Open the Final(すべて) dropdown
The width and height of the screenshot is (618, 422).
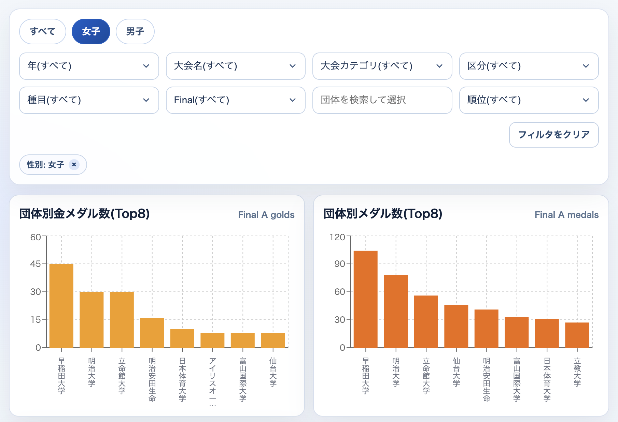[x=235, y=100]
